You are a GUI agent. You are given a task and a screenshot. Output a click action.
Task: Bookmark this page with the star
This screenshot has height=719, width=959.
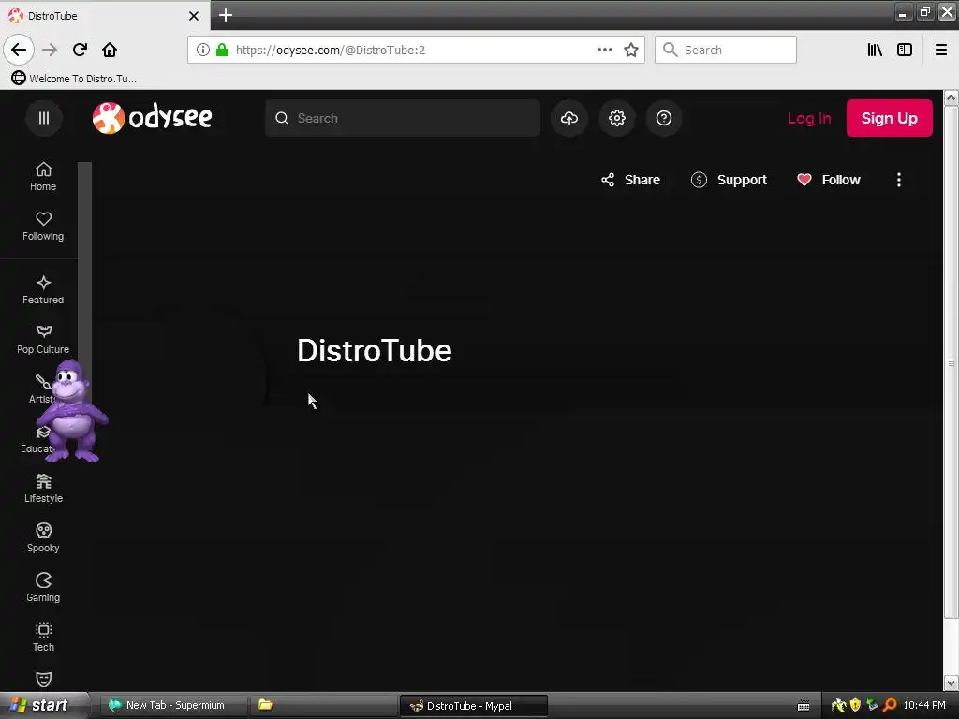631,50
